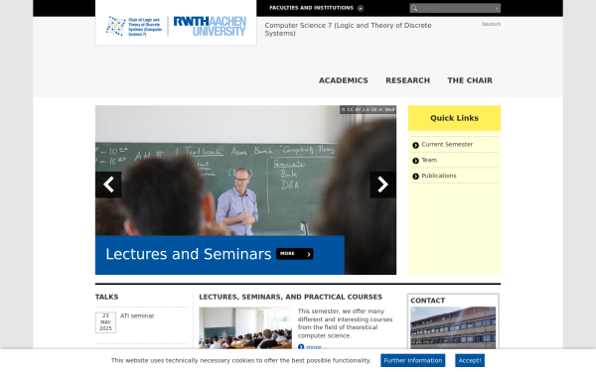Click arrow bullet beside Current Semester
Viewport: 596px width, 372px height.
(415, 145)
